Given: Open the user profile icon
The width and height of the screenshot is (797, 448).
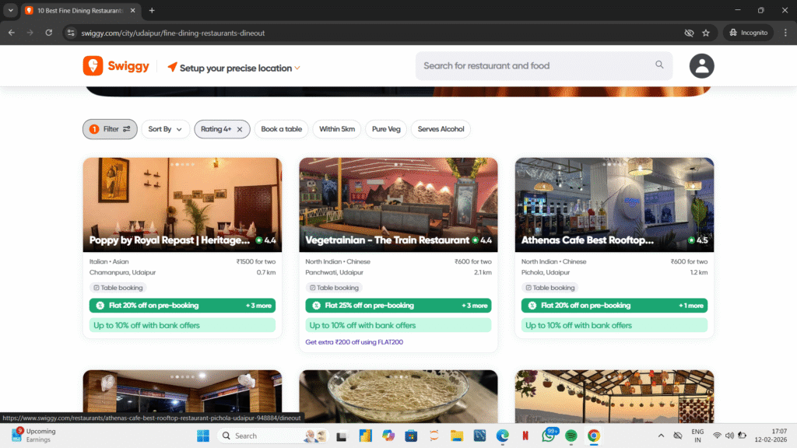Looking at the screenshot, I should [701, 66].
